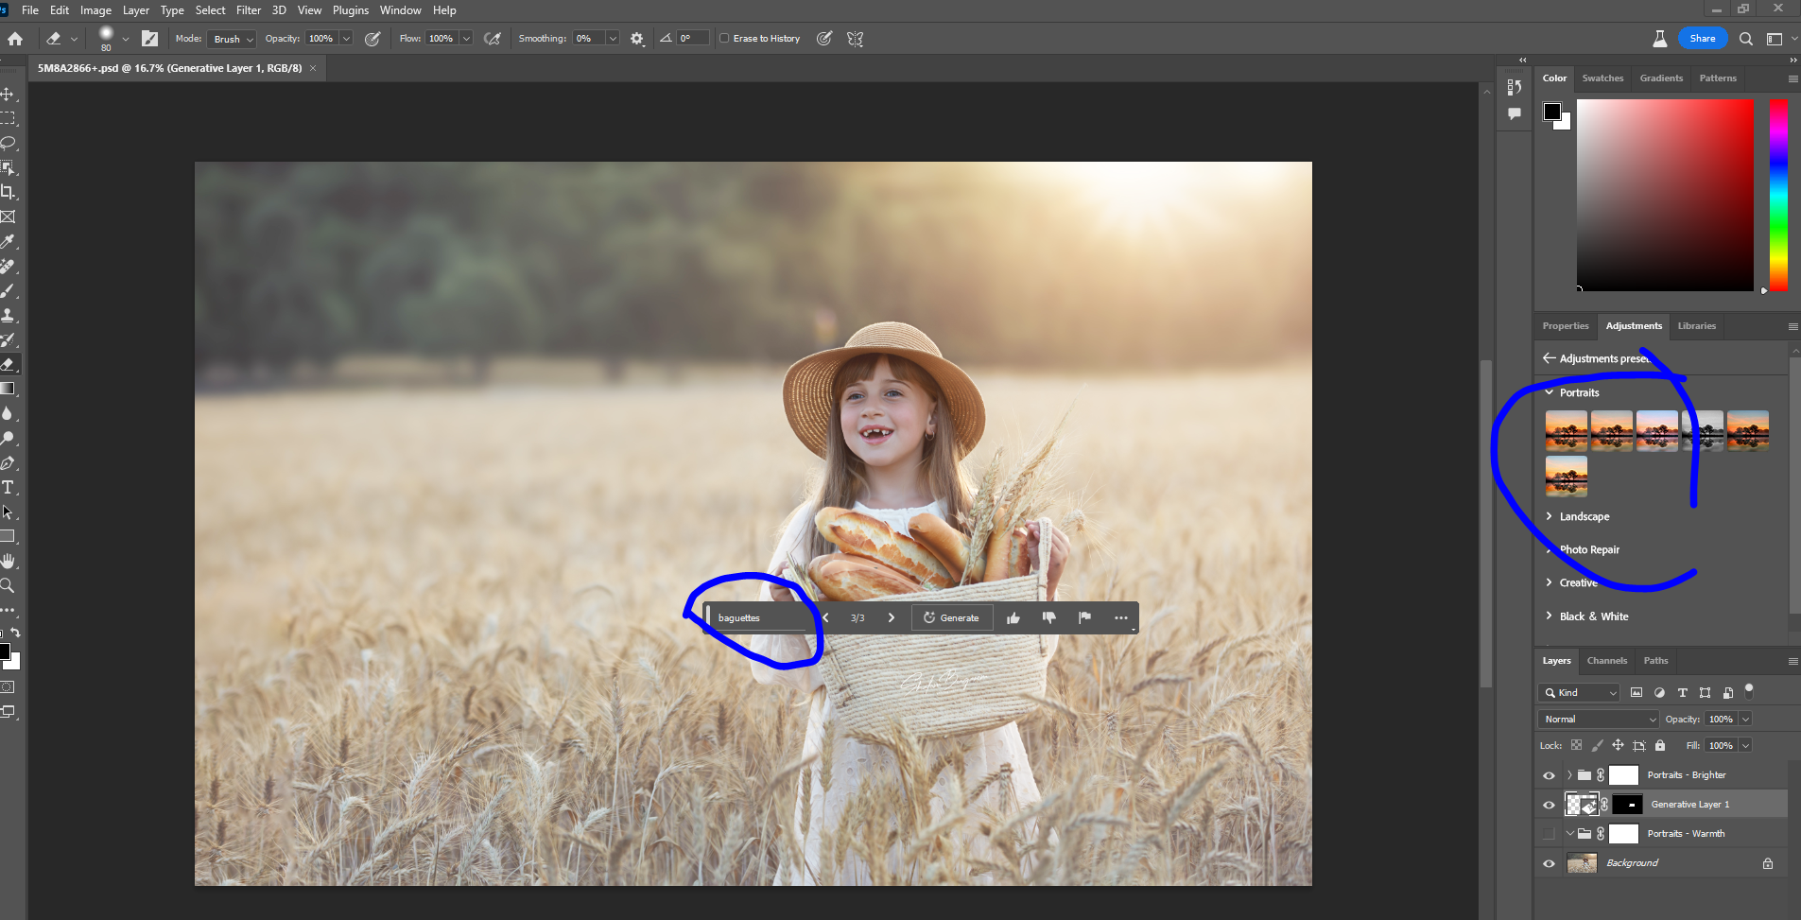Click the Home icon in options bar
Viewport: 1801px width, 920px height.
tap(15, 39)
